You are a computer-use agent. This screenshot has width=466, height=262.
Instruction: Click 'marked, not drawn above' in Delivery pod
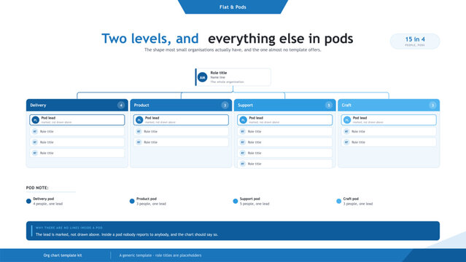pos(56,122)
